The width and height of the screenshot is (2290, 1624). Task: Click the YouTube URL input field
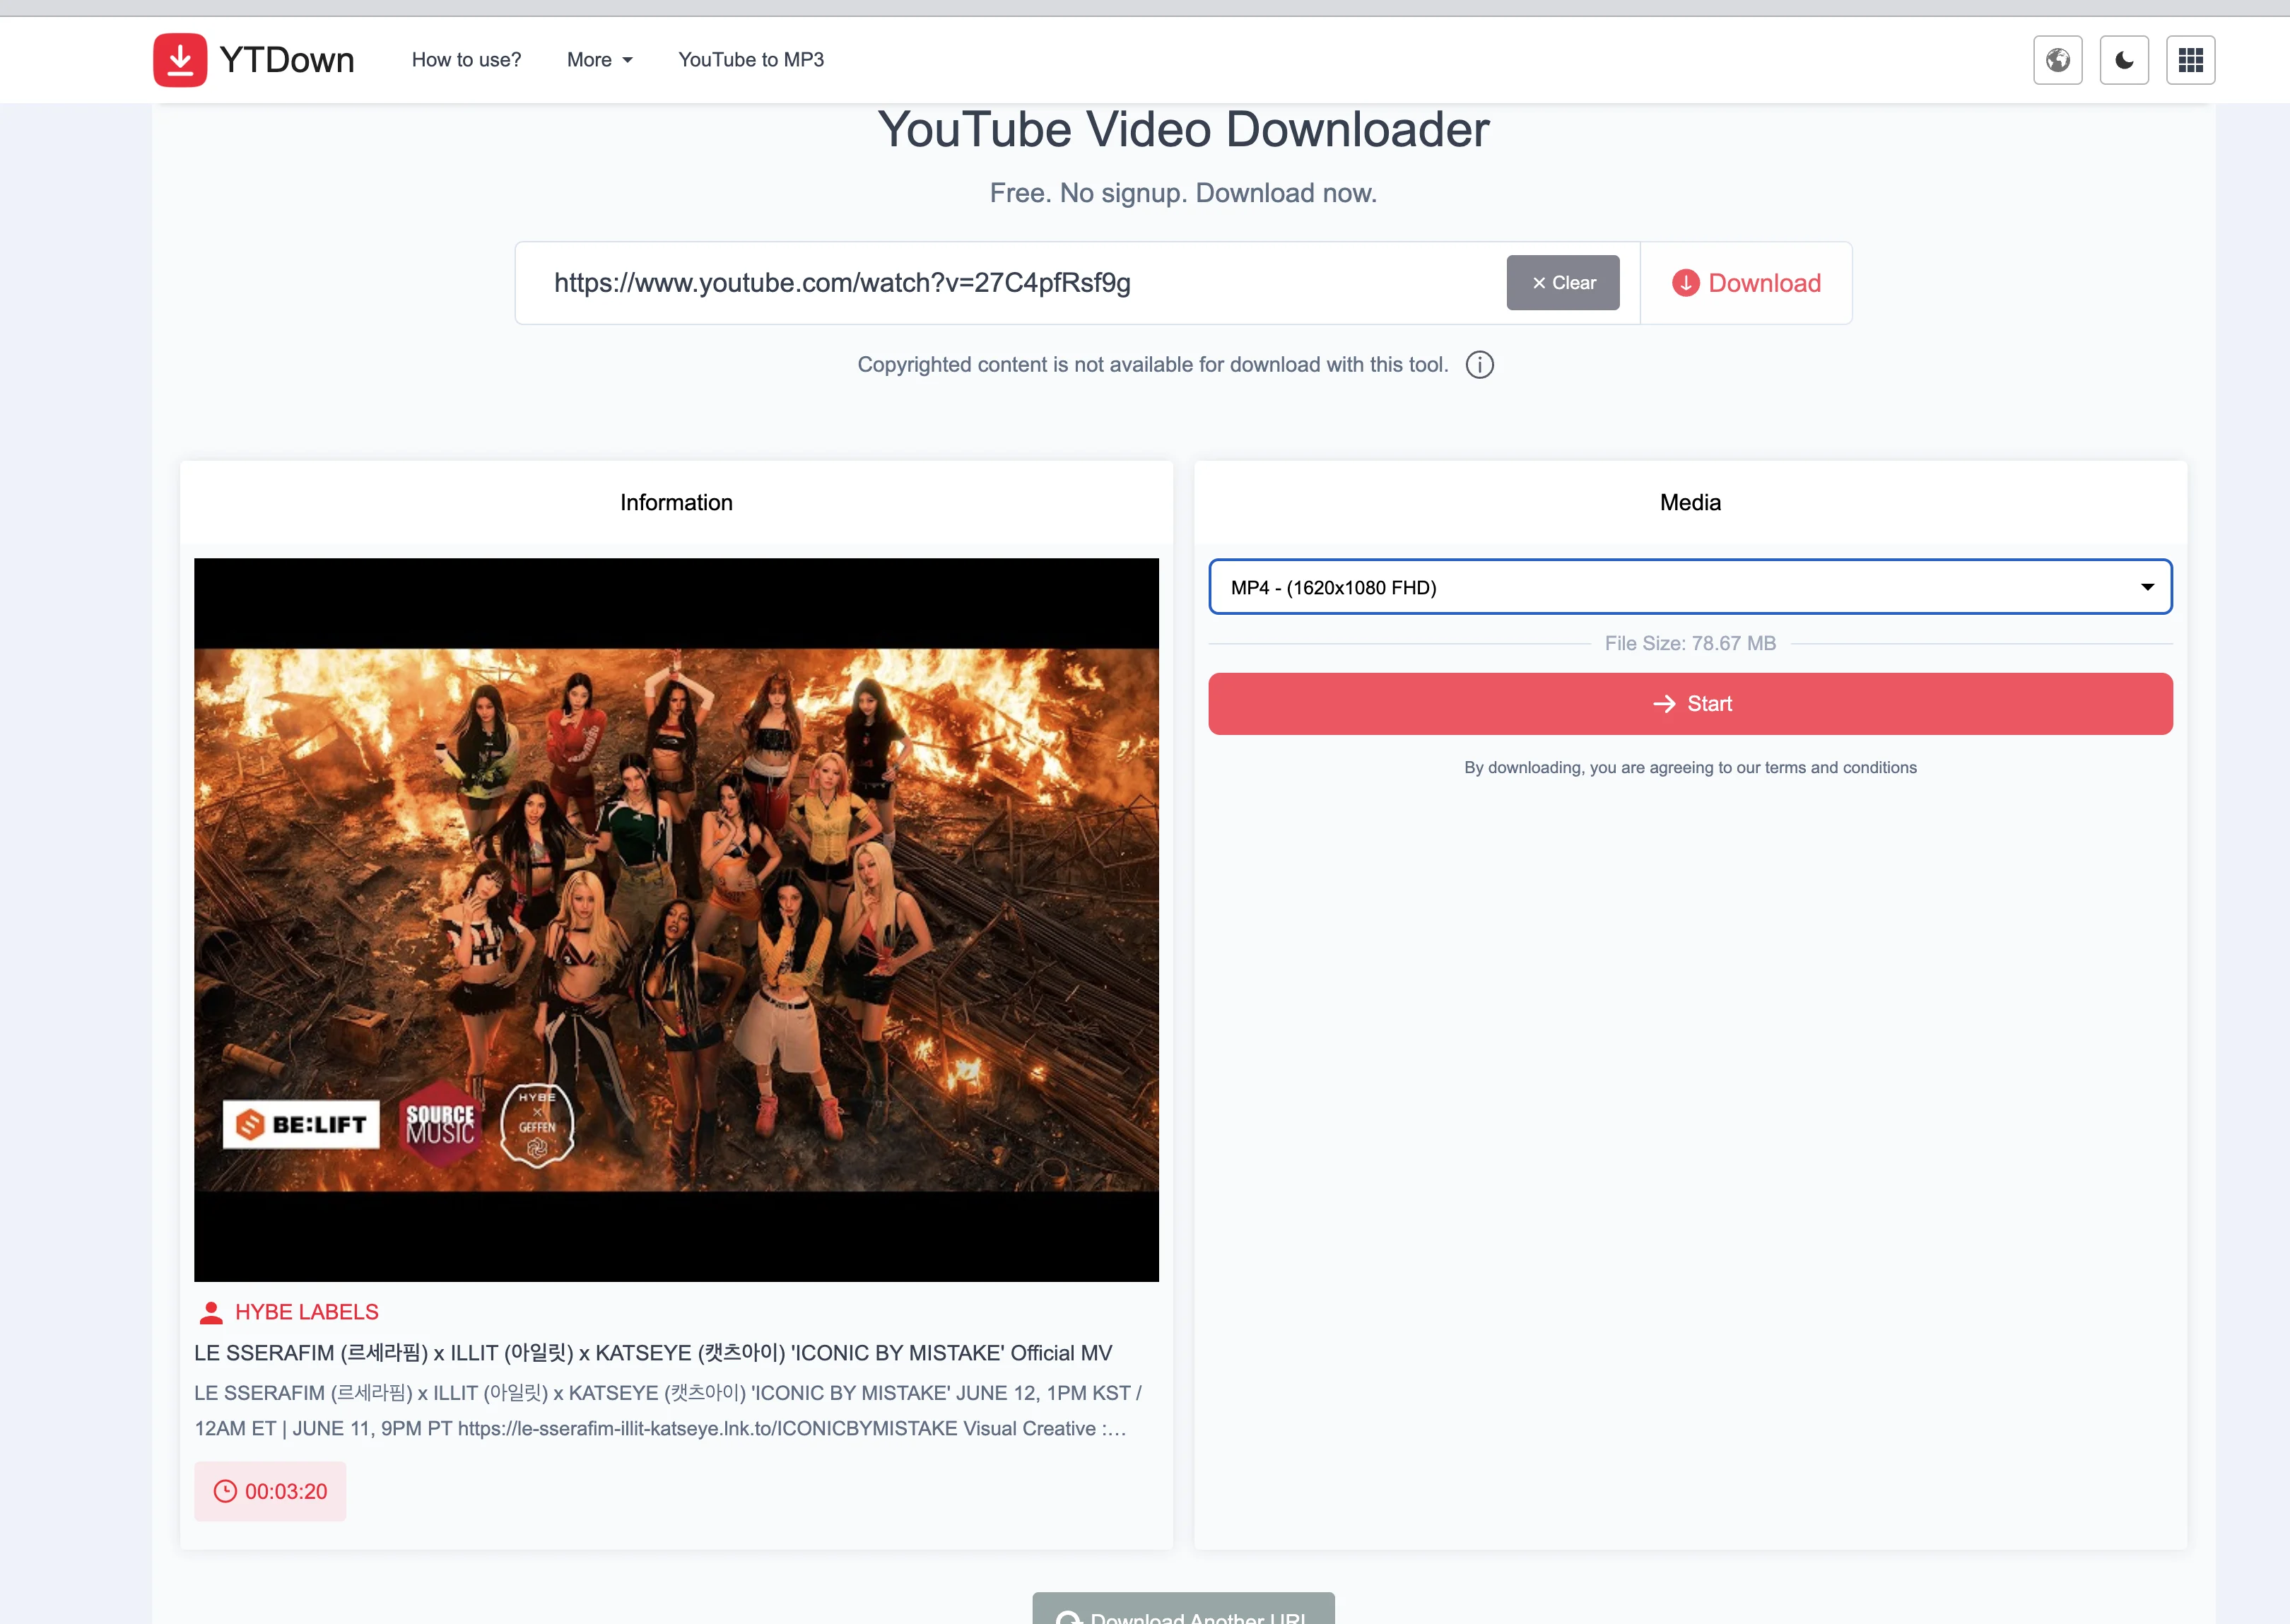coord(1010,283)
